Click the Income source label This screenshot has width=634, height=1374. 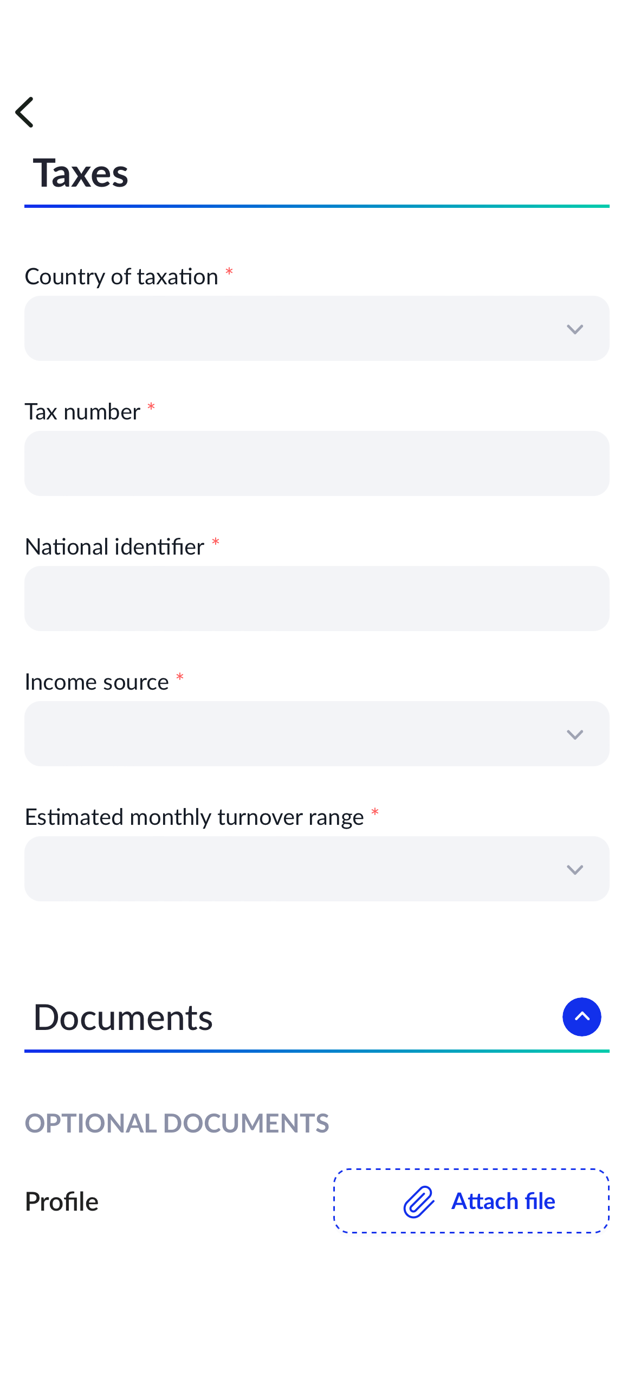97,682
